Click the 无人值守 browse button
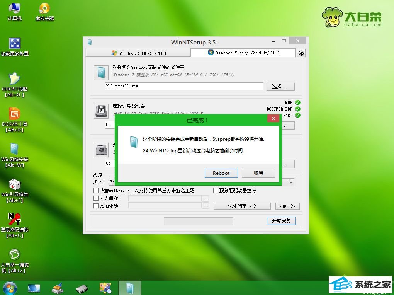The width and height of the screenshot is (394, 295). point(206,199)
